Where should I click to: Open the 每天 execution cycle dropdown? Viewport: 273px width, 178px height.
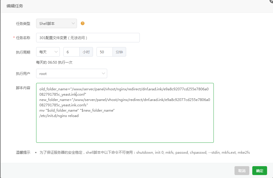point(48,52)
